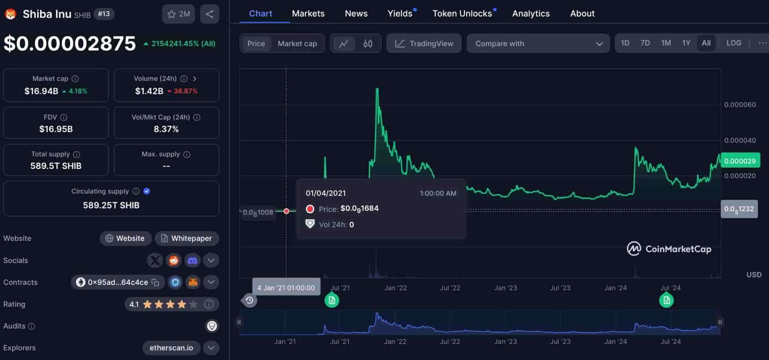
Task: Open the Reddit social icon
Action: [173, 260]
